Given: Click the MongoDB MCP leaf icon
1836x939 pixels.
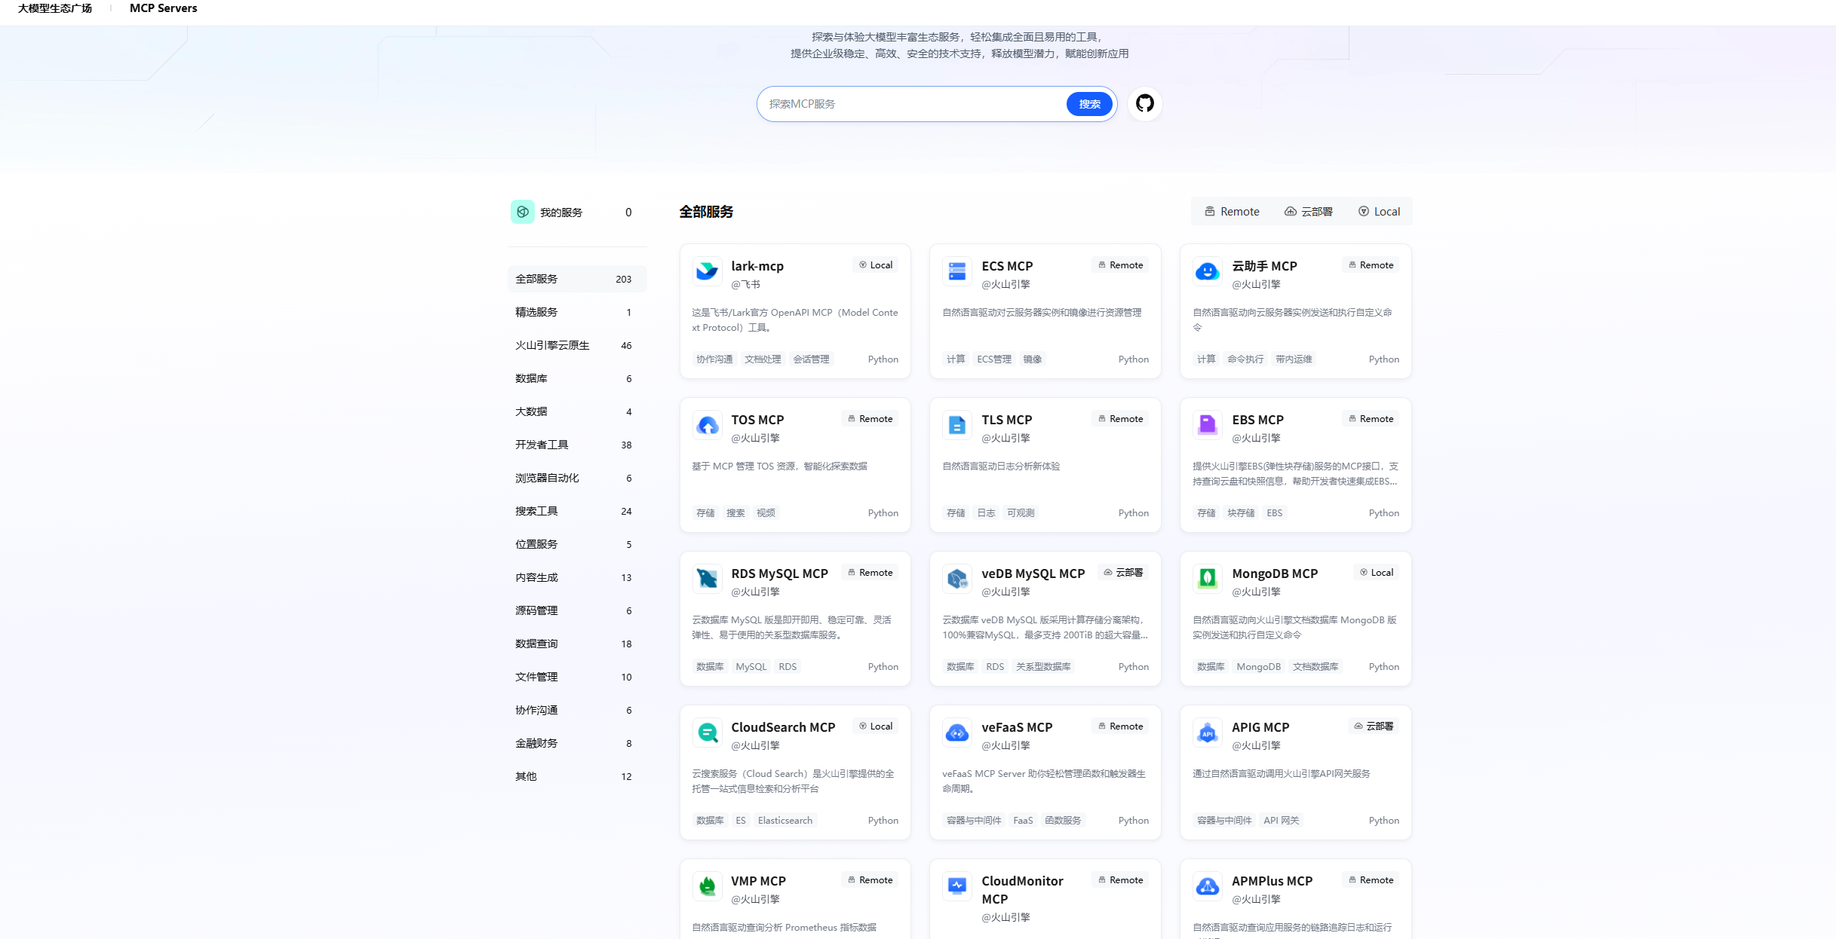Looking at the screenshot, I should pos(1208,579).
